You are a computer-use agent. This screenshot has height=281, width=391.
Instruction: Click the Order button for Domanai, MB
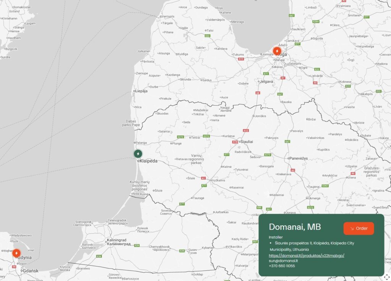(x=359, y=228)
